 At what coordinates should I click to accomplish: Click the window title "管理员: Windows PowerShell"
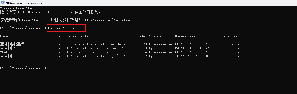(25, 3)
